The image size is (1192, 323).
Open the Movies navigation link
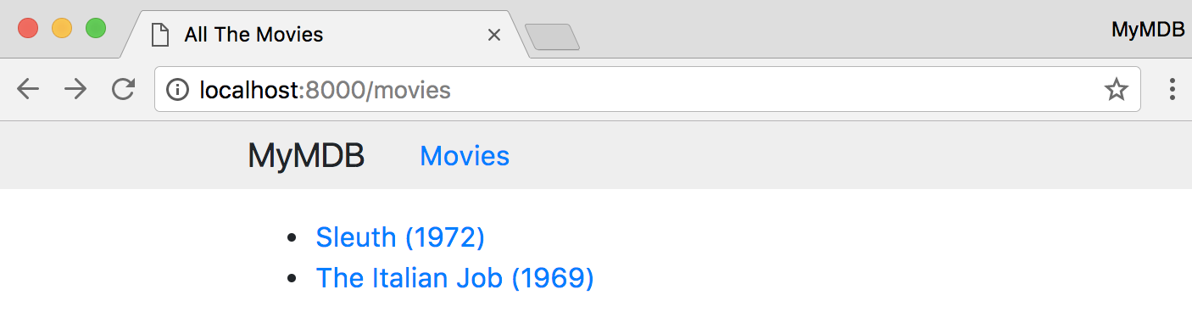(x=465, y=156)
